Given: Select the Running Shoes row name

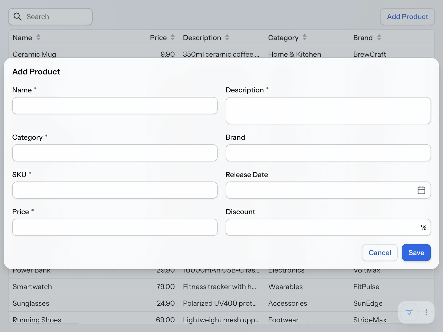Looking at the screenshot, I should pos(37,320).
